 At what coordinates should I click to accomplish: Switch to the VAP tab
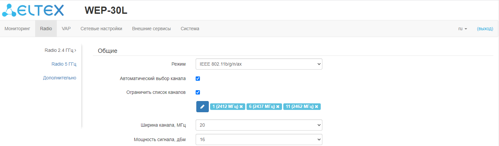pyautogui.click(x=66, y=29)
